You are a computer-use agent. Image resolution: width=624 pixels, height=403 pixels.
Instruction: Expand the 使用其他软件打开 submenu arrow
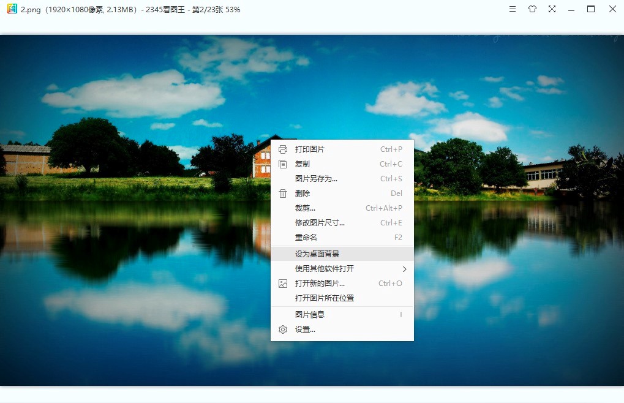pos(404,269)
